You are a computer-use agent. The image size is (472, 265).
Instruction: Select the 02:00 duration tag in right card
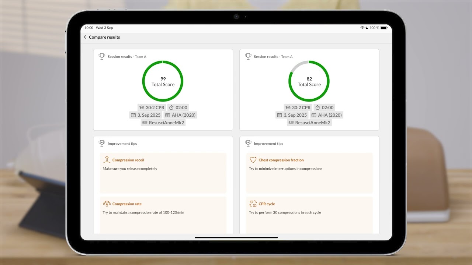tap(324, 107)
